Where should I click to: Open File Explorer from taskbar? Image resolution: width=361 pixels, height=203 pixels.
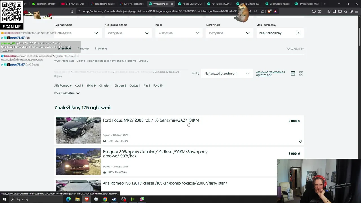click(x=77, y=199)
